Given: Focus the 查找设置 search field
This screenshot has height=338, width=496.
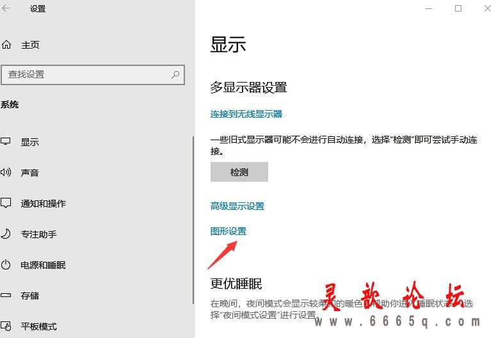Looking at the screenshot, I should [x=93, y=75].
